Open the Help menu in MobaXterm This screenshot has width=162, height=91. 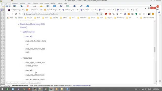[x=66, y=3]
